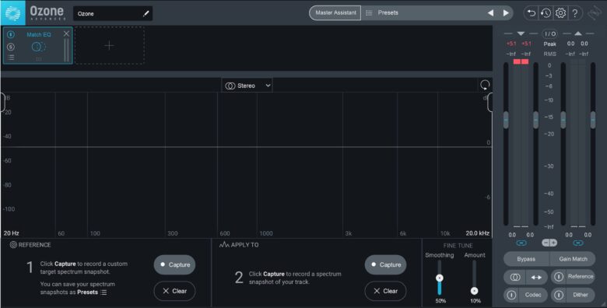Click the input section down-triangle icon

click(x=521, y=34)
